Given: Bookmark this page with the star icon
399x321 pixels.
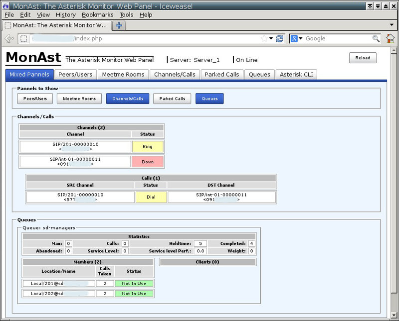Looking at the screenshot, I should 264,38.
